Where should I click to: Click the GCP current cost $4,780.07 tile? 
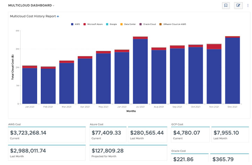pyautogui.click(x=190, y=134)
